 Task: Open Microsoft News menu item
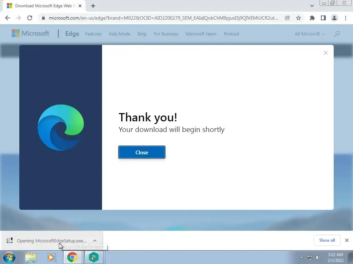pyautogui.click(x=201, y=34)
